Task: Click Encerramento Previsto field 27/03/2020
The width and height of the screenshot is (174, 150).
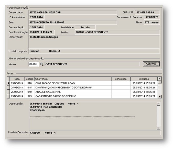Action: pyautogui.click(x=152, y=17)
